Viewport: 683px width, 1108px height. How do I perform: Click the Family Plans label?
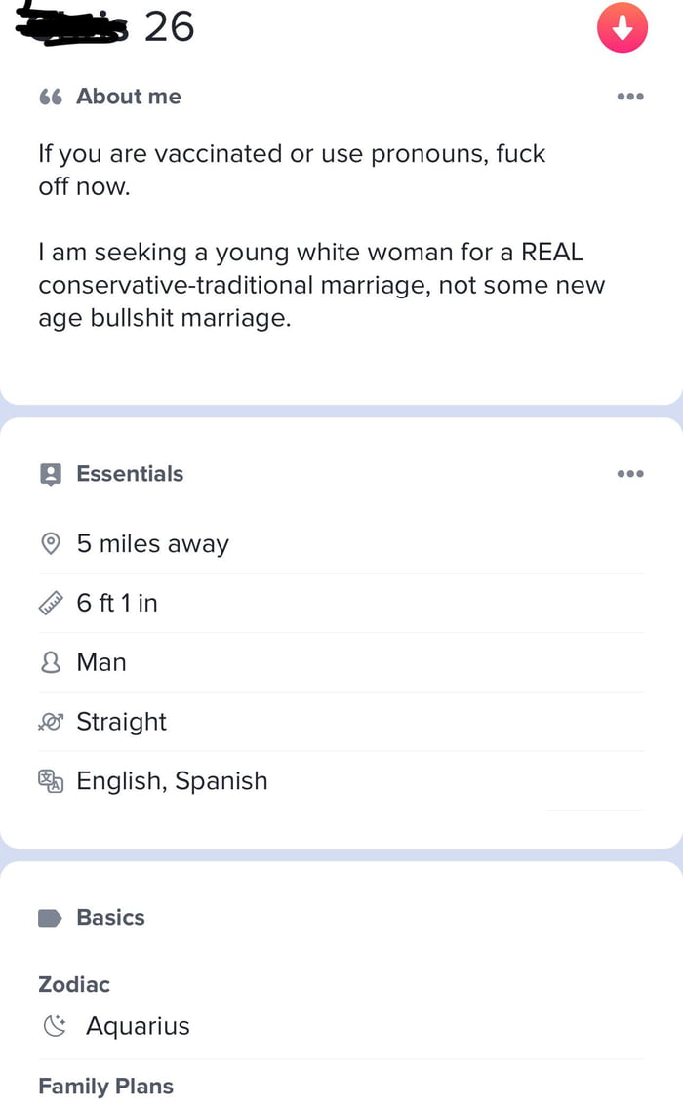pyautogui.click(x=105, y=1087)
